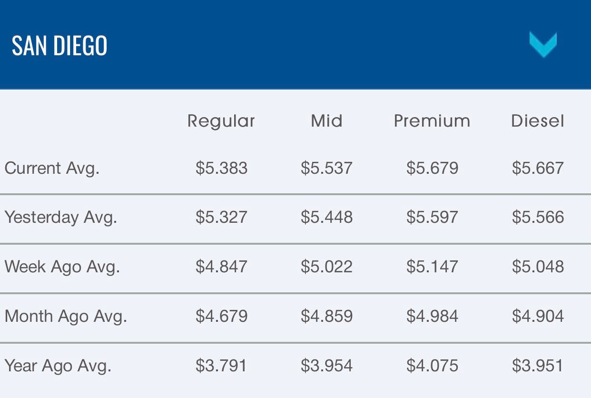The image size is (591, 398).
Task: Select year ago Premium price $4.075
Action: pos(432,366)
